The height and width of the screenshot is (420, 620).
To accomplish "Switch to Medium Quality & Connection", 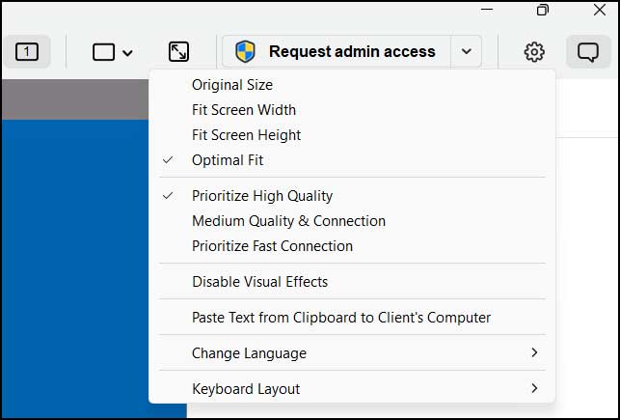I will 288,221.
